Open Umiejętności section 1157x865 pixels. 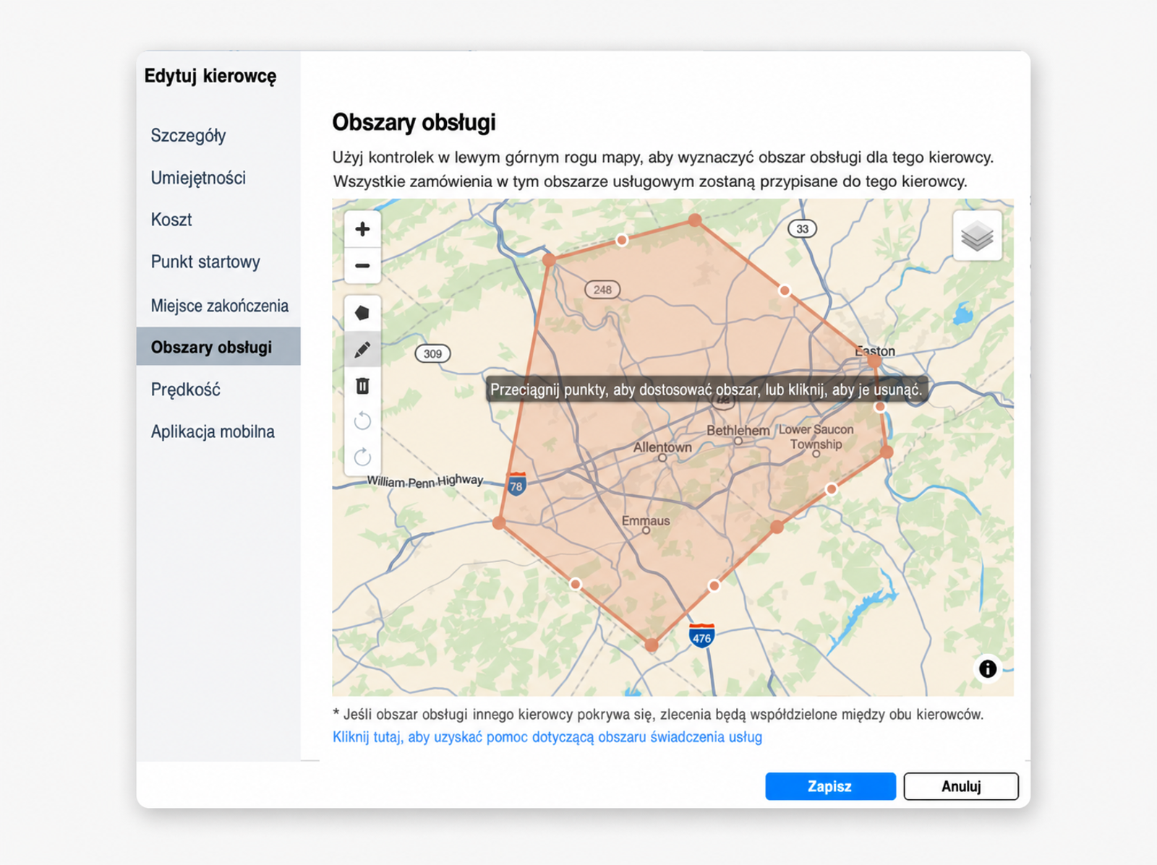198,178
